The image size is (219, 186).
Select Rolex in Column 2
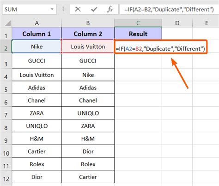tap(88, 164)
